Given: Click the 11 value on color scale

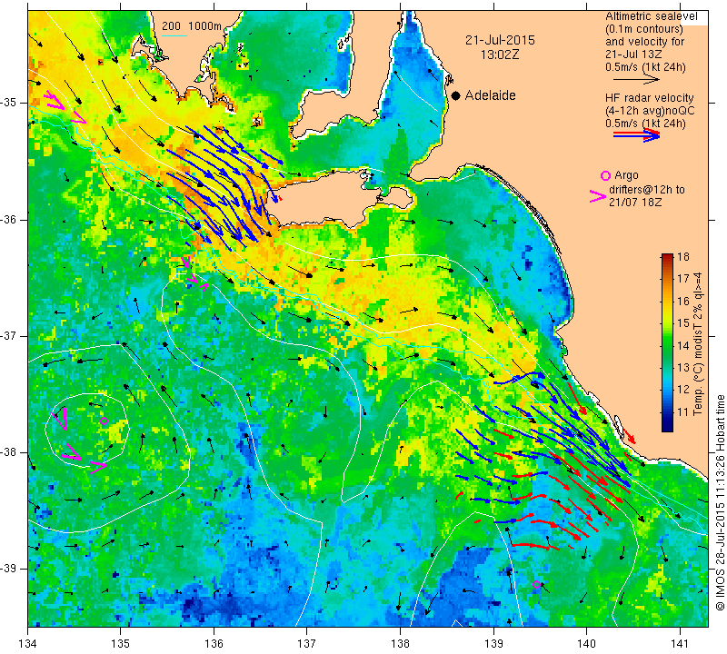Looking at the screenshot, I should (683, 411).
